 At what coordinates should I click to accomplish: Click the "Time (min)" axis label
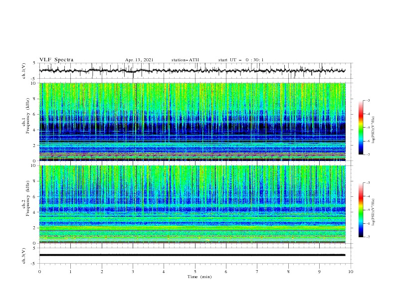(199, 277)
